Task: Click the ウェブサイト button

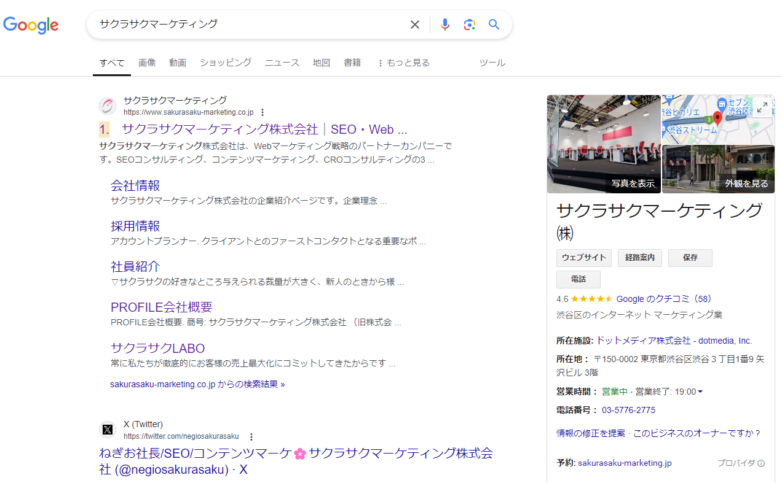Action: point(584,258)
